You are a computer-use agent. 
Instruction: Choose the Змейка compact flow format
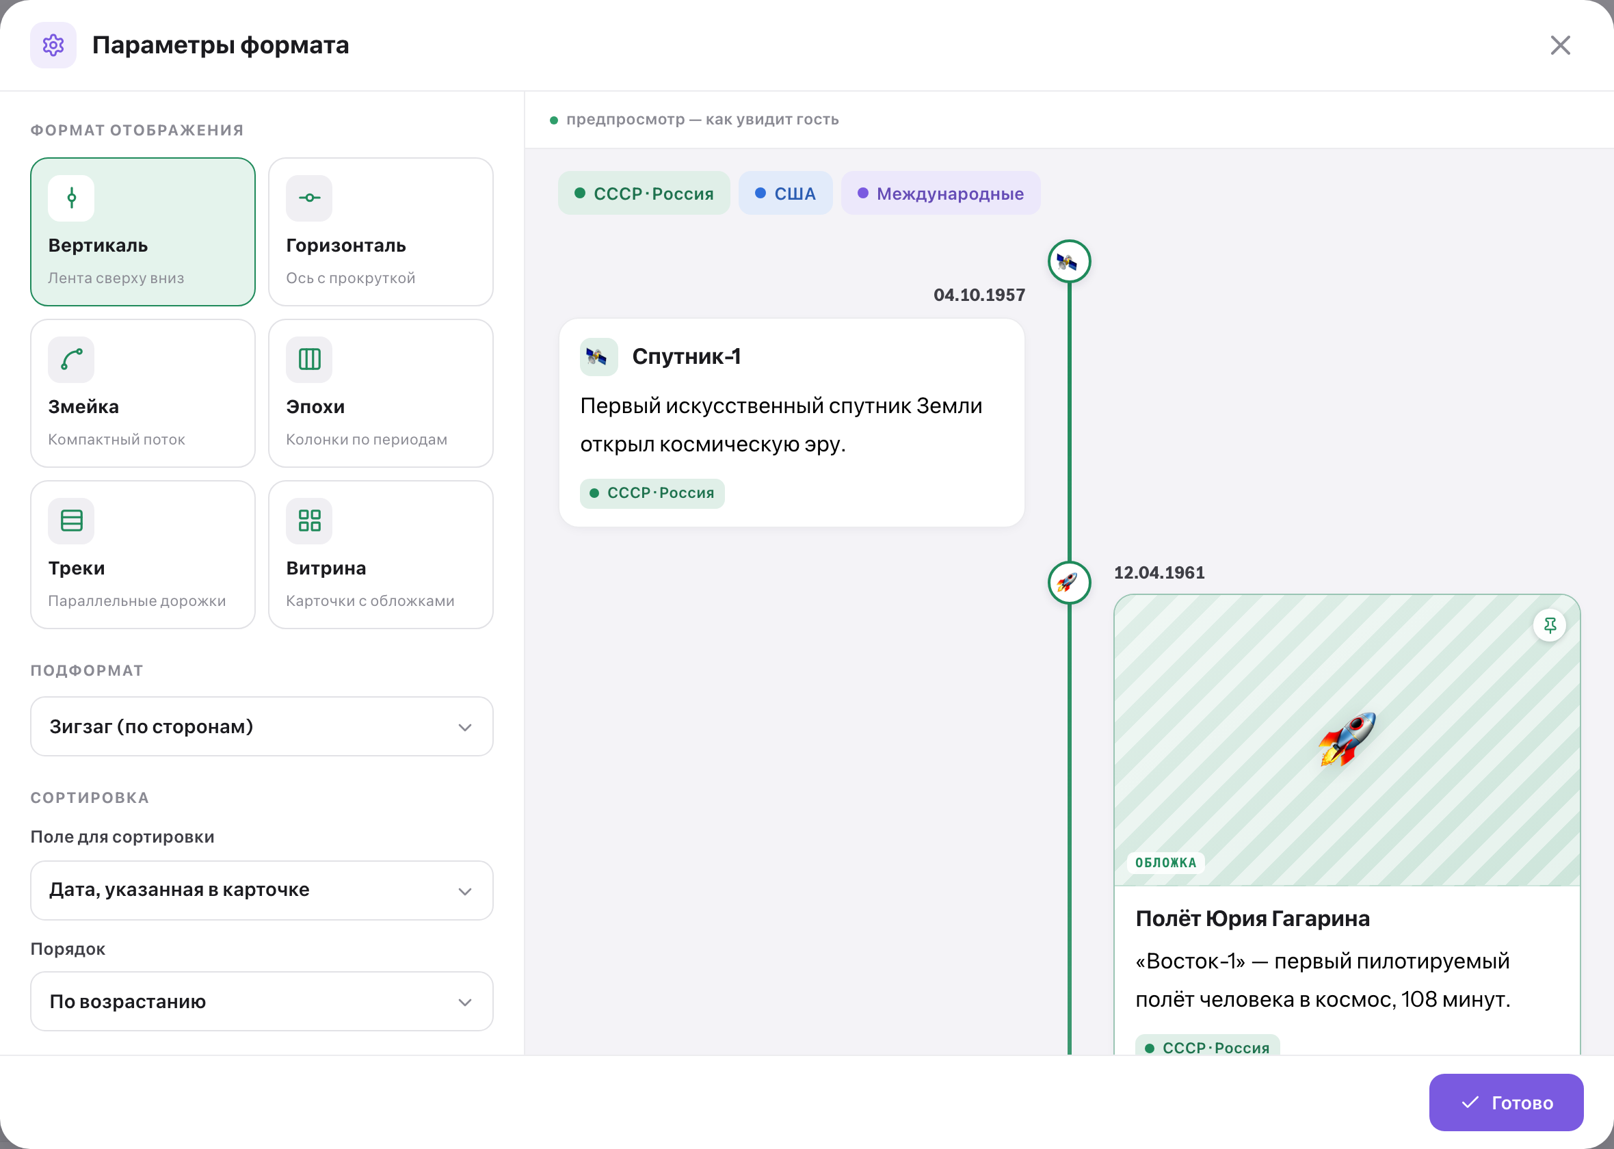coord(143,393)
